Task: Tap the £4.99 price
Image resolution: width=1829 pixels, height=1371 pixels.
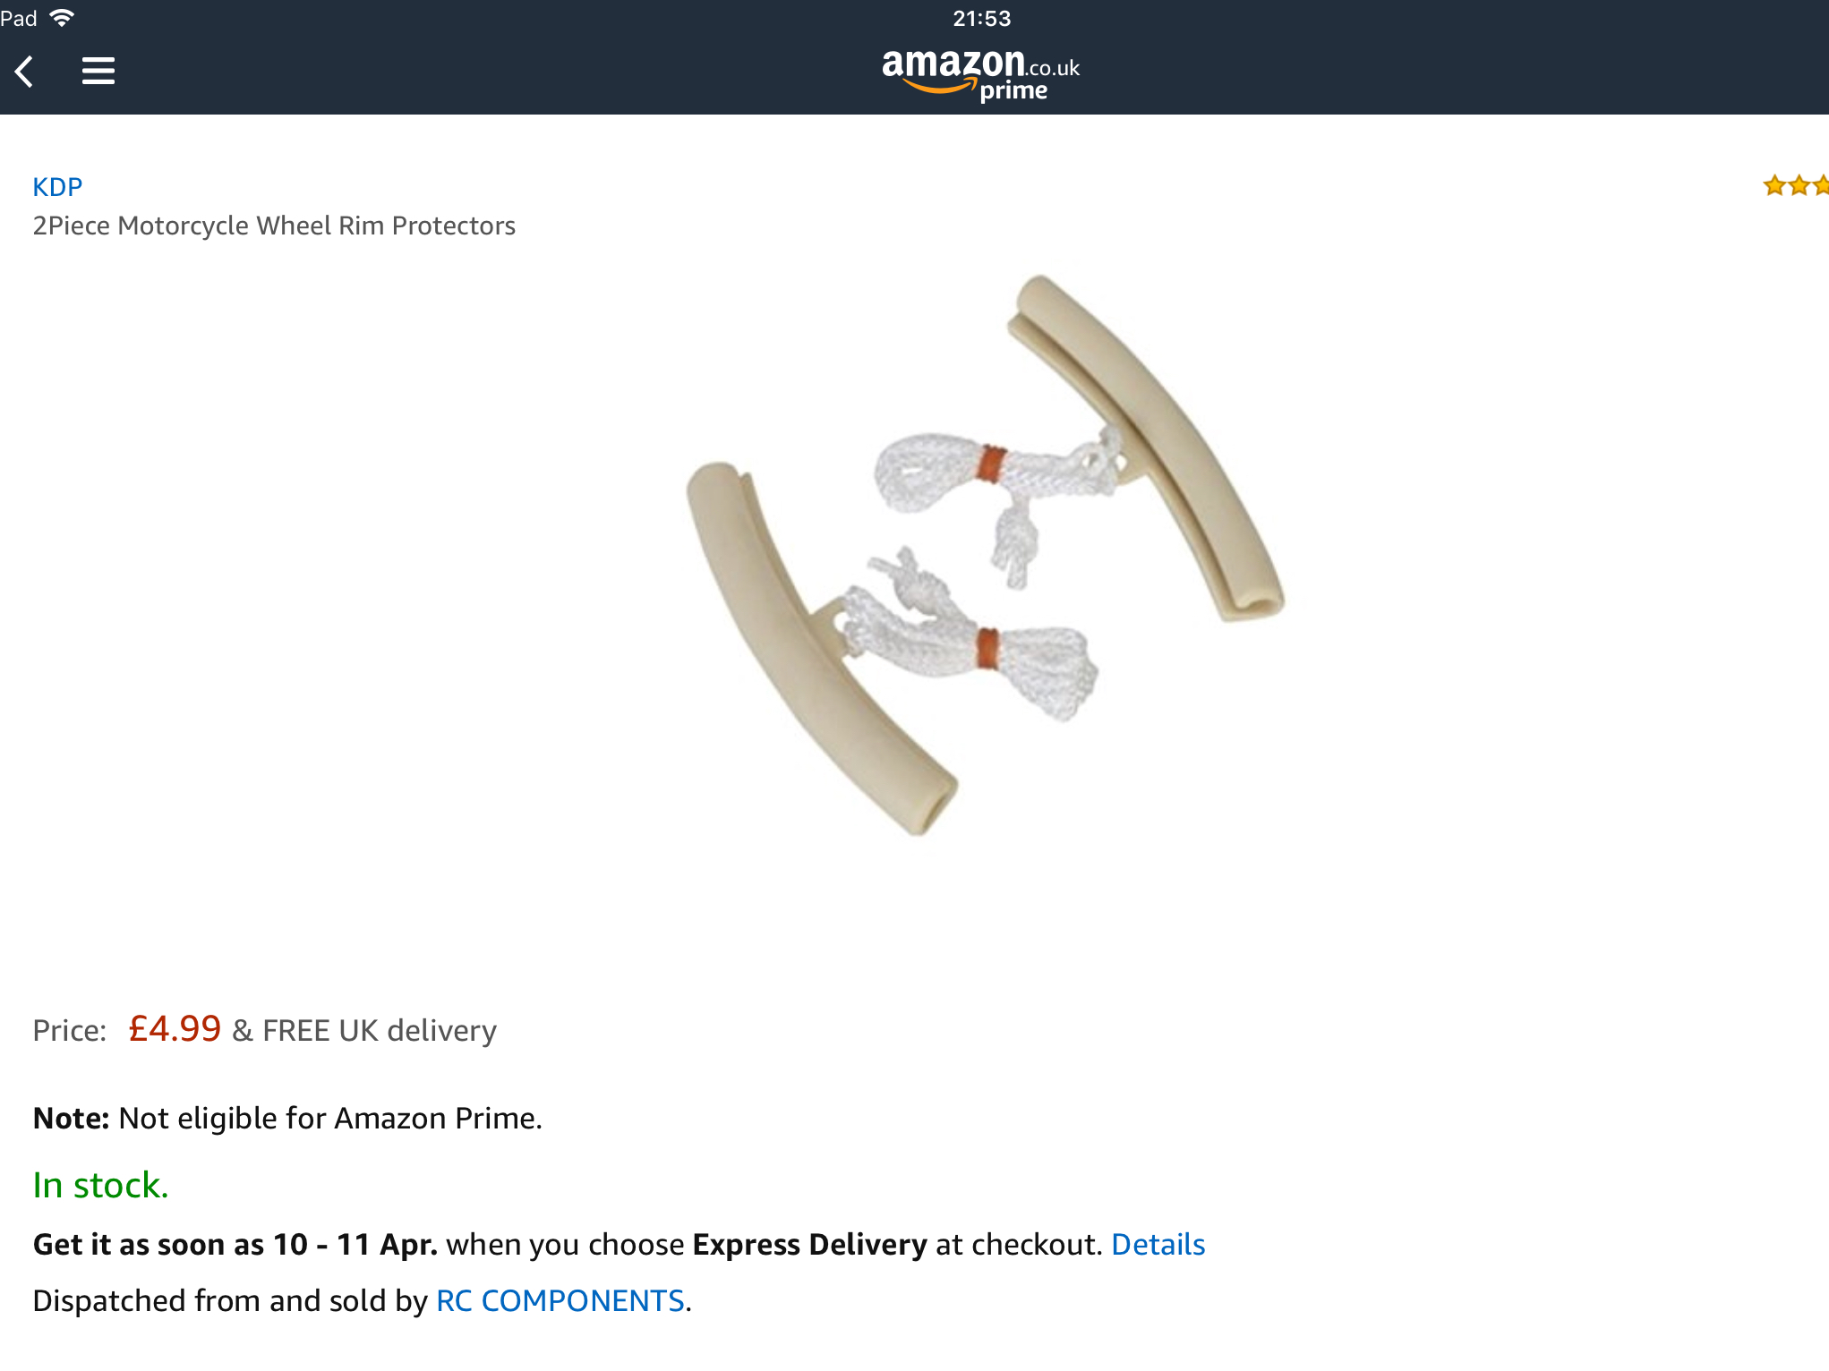Action: coord(175,1029)
